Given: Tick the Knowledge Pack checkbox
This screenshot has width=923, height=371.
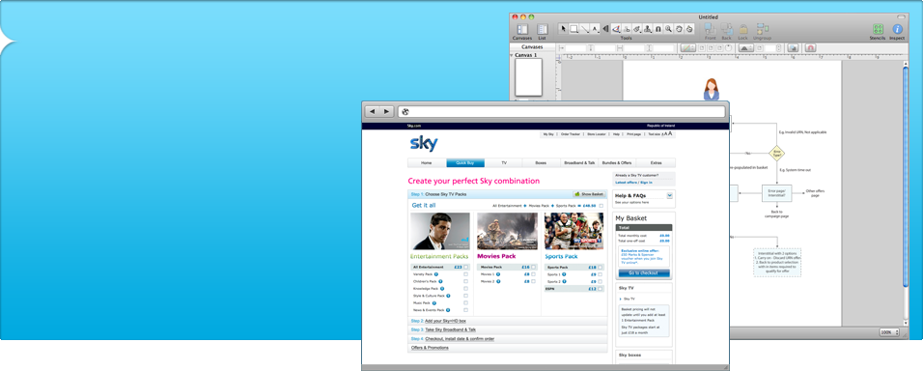Looking at the screenshot, I should coord(465,289).
